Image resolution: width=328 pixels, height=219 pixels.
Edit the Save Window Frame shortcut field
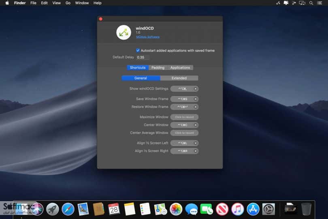184,99
